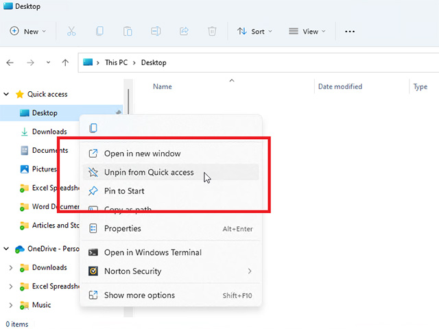This screenshot has width=439, height=329.
Task: Select Unpin from Quick access
Action: tap(171, 172)
